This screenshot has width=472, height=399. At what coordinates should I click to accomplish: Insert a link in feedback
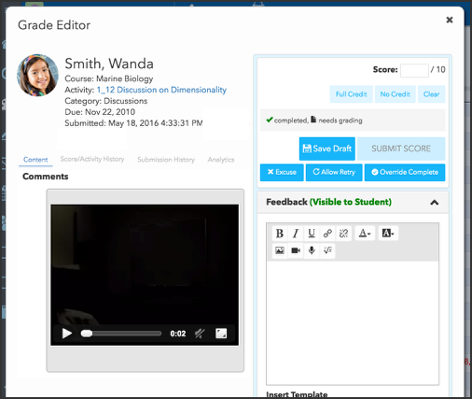pyautogui.click(x=327, y=234)
